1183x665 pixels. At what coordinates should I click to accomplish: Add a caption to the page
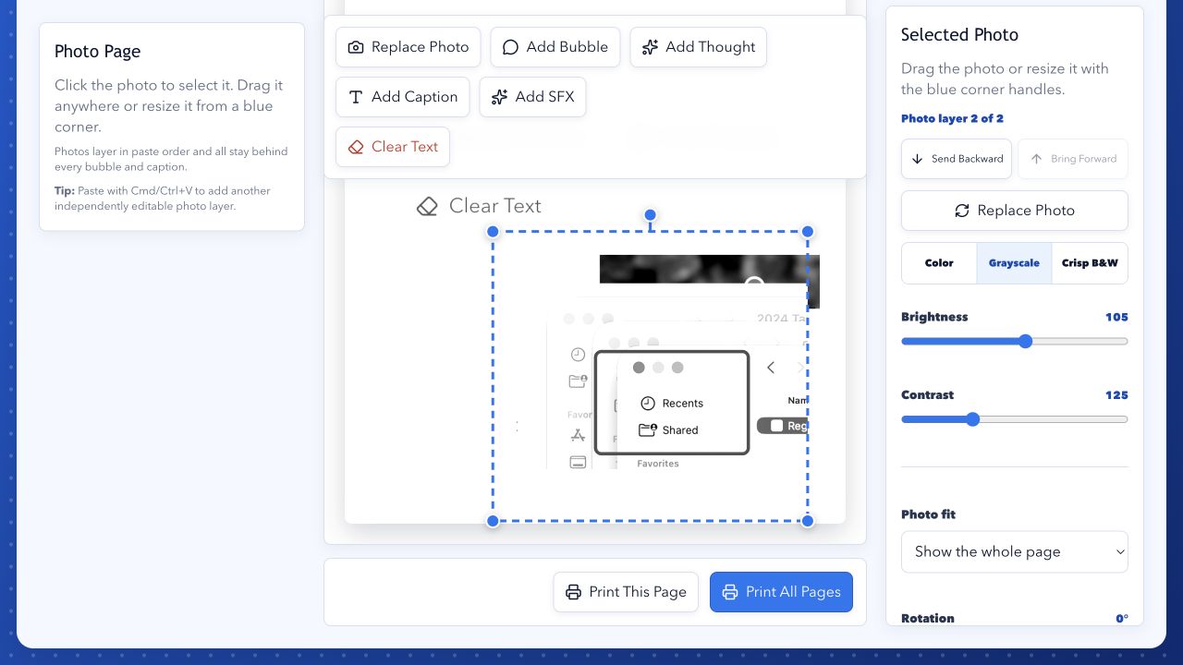403,97
